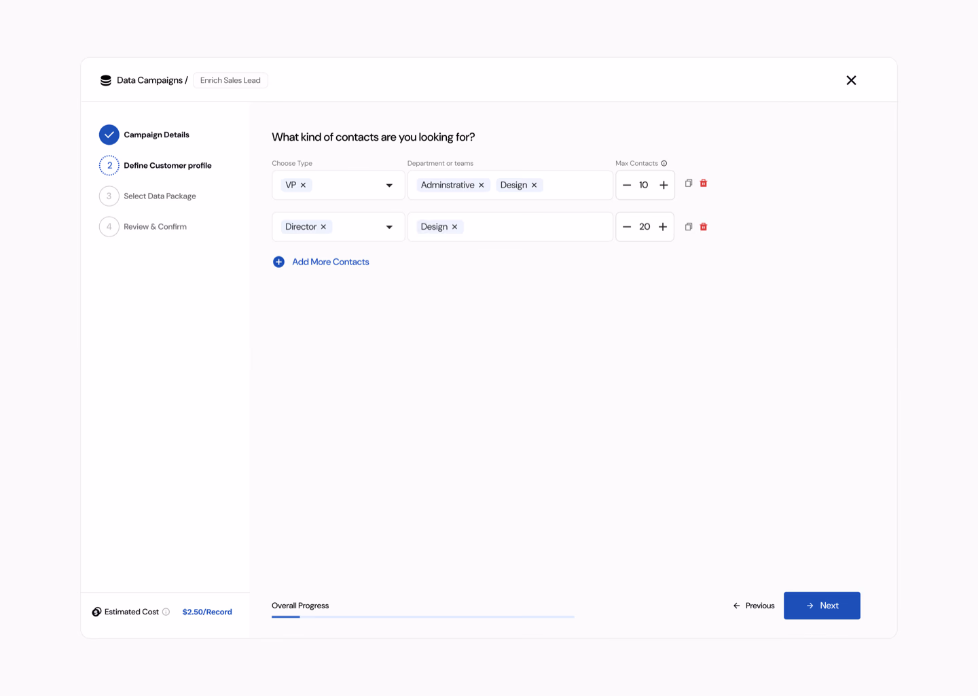Delete the Director row using trash icon
This screenshot has height=696, width=978.
click(x=704, y=226)
